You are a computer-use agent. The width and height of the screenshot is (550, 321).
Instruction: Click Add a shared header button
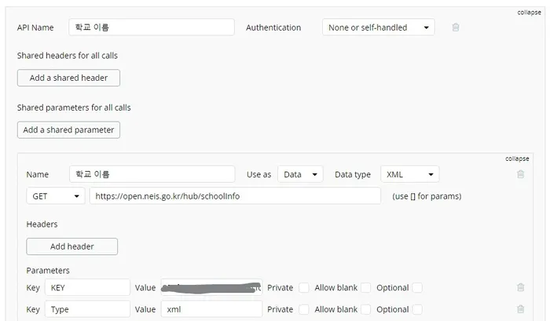(x=68, y=78)
